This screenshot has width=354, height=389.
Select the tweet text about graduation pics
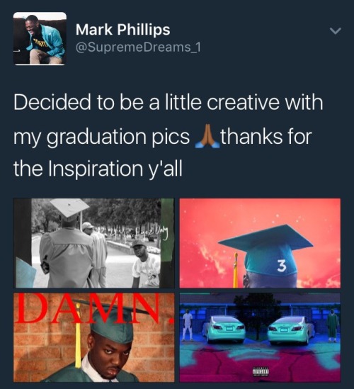click(169, 135)
